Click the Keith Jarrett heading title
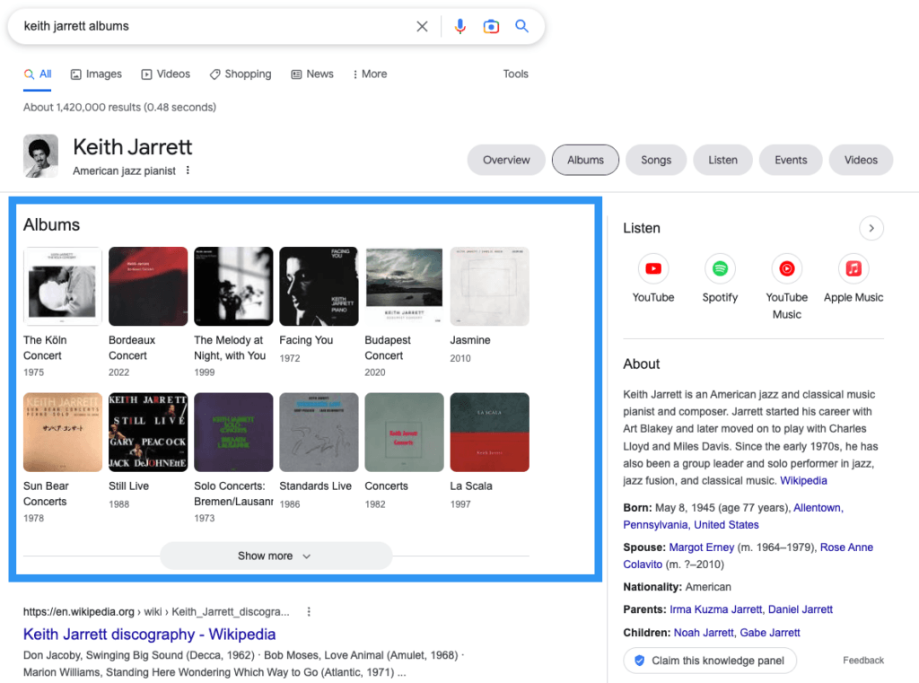919x683 pixels. click(133, 147)
